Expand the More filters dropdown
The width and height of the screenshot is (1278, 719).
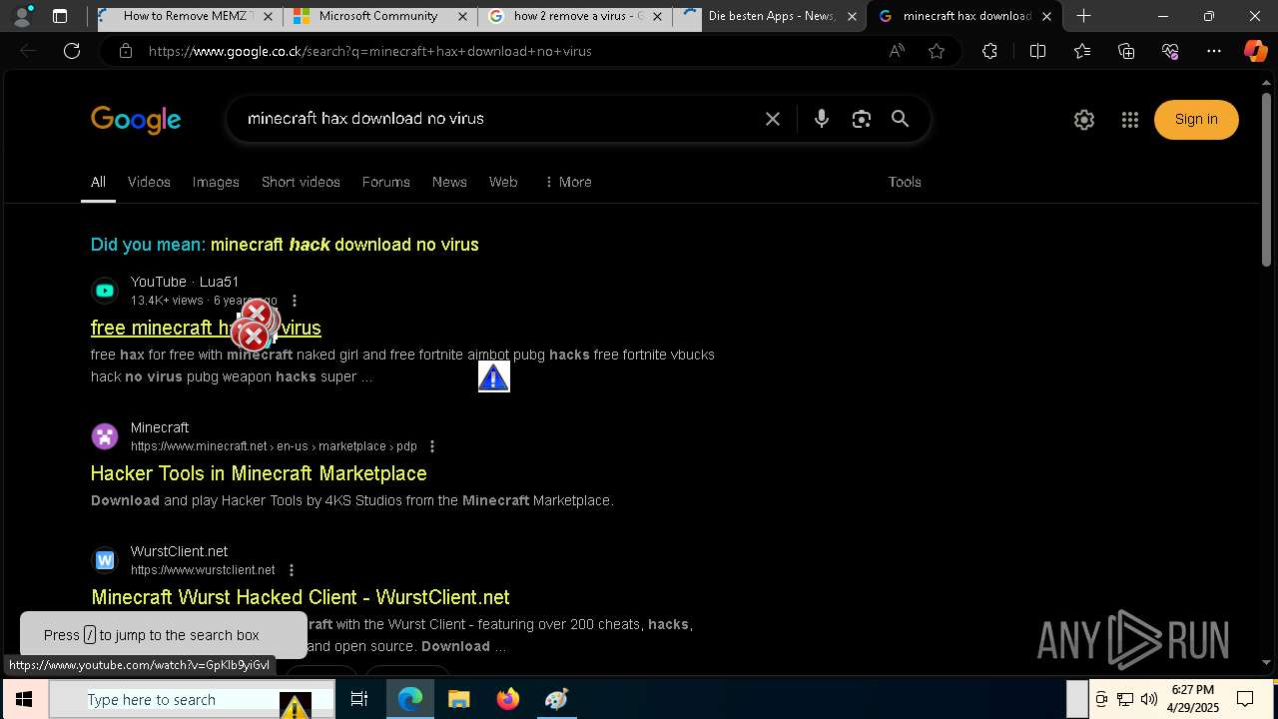tap(567, 182)
